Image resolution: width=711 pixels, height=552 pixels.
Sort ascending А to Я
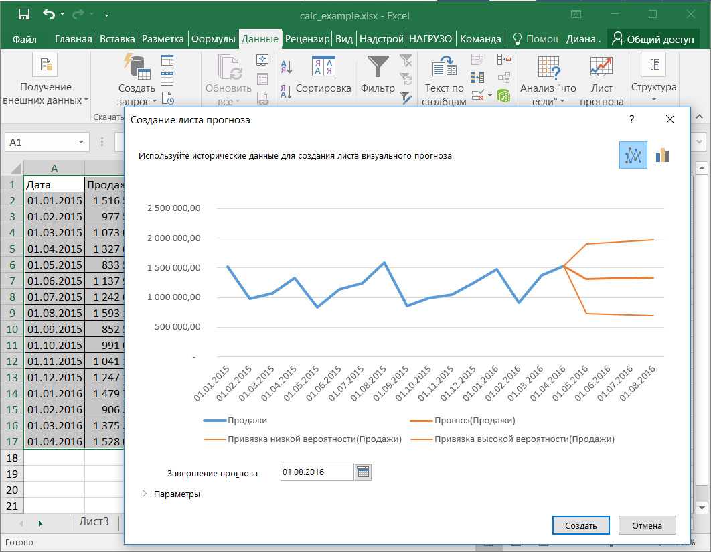[x=286, y=67]
